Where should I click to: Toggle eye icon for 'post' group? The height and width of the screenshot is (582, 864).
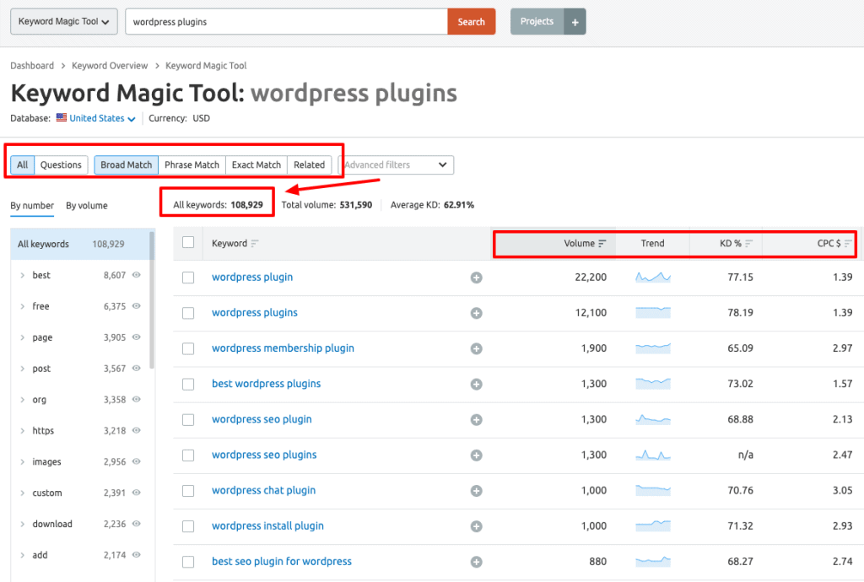tap(136, 368)
